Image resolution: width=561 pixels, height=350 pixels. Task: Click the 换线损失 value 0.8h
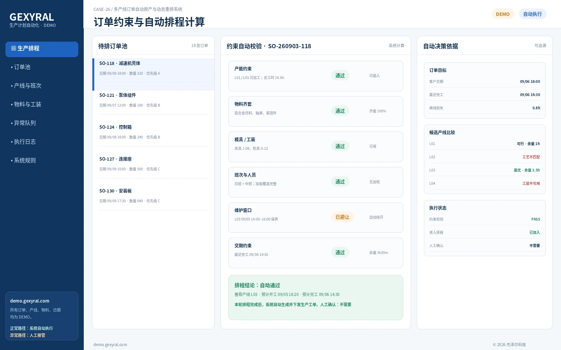[536, 108]
